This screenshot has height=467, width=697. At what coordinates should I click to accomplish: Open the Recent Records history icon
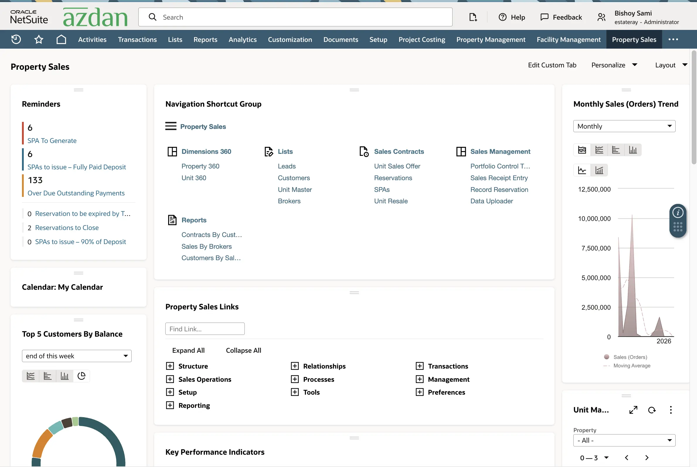[x=16, y=39]
